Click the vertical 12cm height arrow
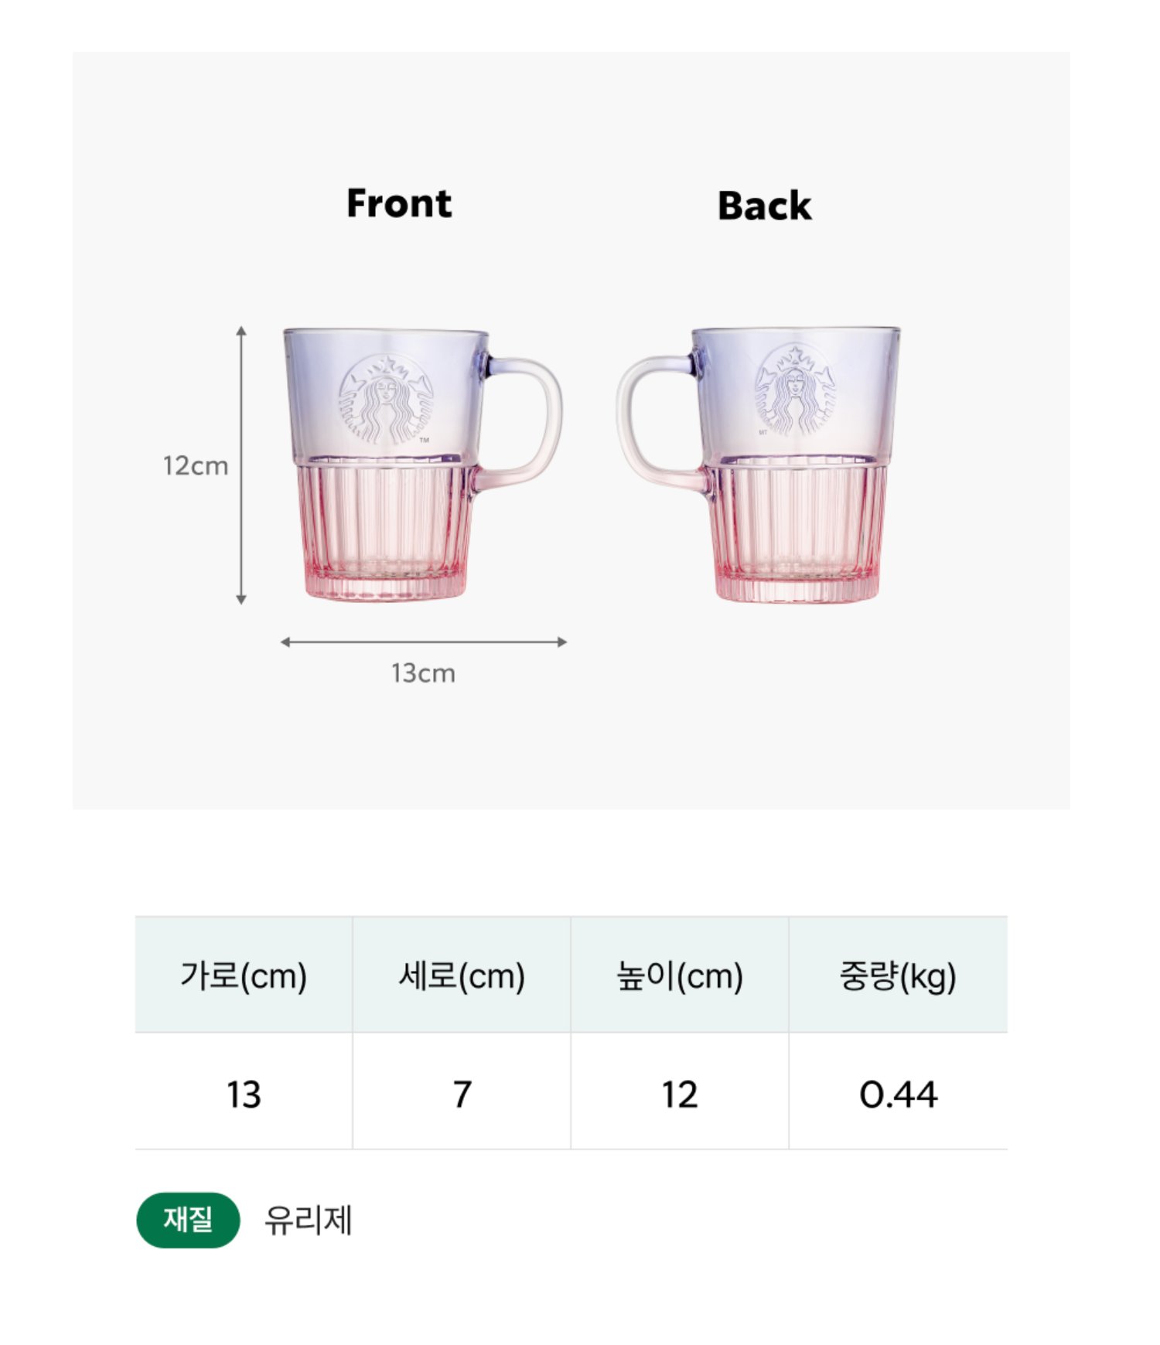Screen dimensions: 1160x1345 [241, 465]
